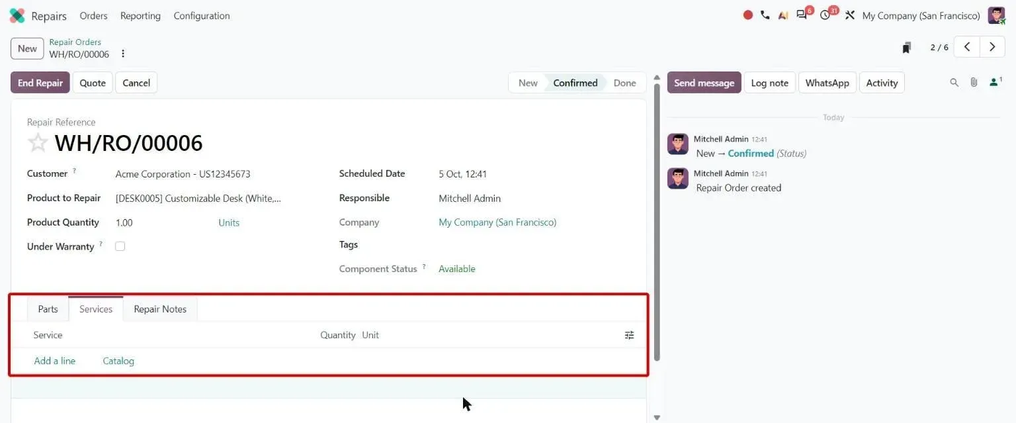Go to previous repair order record

(x=967, y=47)
